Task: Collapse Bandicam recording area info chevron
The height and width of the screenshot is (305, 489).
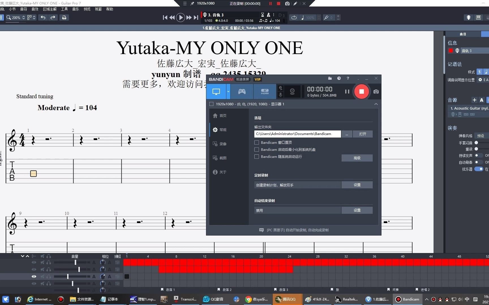Action: pos(376,104)
